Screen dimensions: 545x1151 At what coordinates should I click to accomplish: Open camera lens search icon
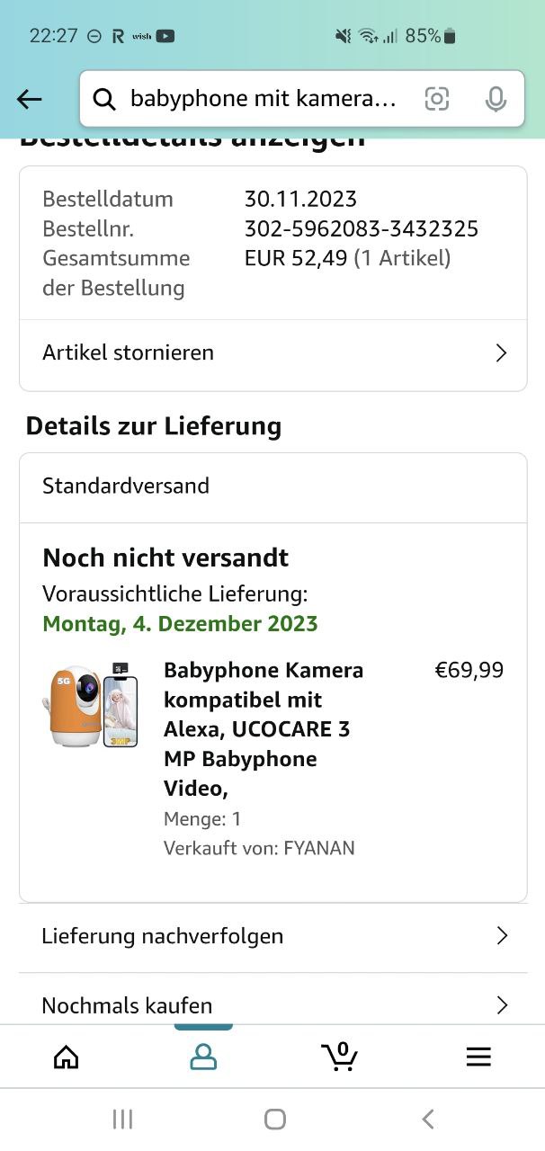[x=436, y=99]
